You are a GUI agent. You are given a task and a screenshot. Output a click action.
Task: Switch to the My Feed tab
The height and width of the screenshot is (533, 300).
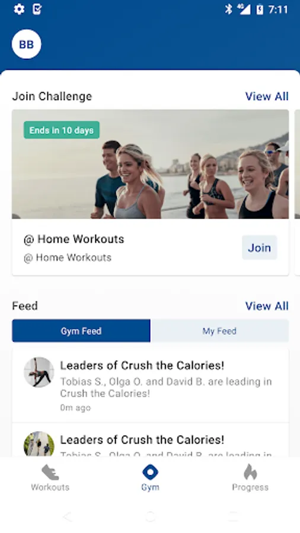coord(219,330)
